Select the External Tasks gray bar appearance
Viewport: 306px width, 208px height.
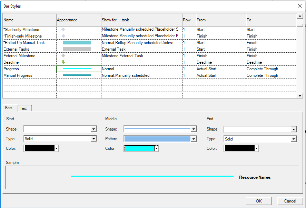click(77, 49)
